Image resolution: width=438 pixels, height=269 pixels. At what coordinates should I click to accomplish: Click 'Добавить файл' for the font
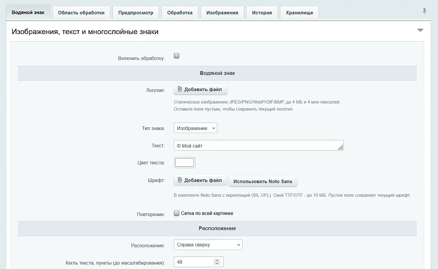pyautogui.click(x=200, y=180)
